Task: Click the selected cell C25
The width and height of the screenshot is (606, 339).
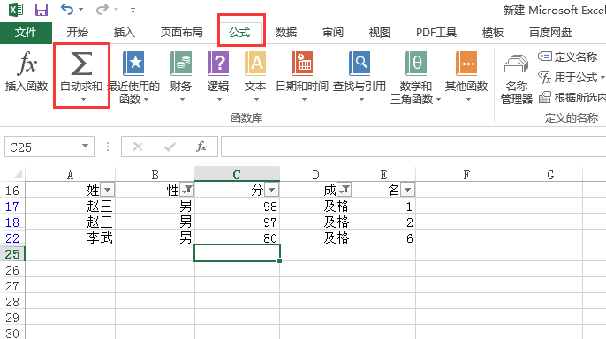Action: pos(237,253)
